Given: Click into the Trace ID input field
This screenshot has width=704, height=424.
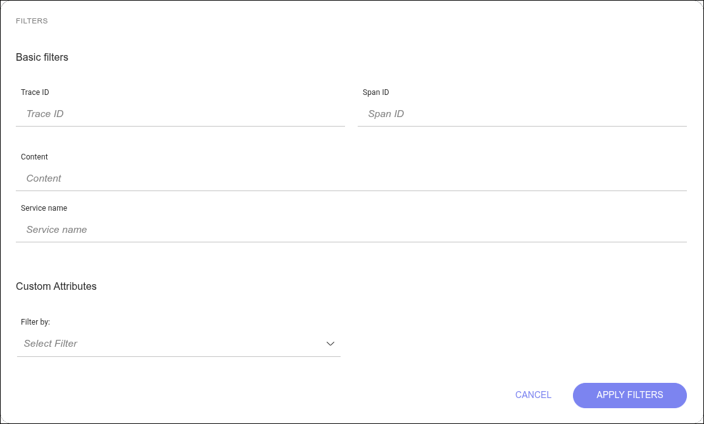Looking at the screenshot, I should (180, 114).
